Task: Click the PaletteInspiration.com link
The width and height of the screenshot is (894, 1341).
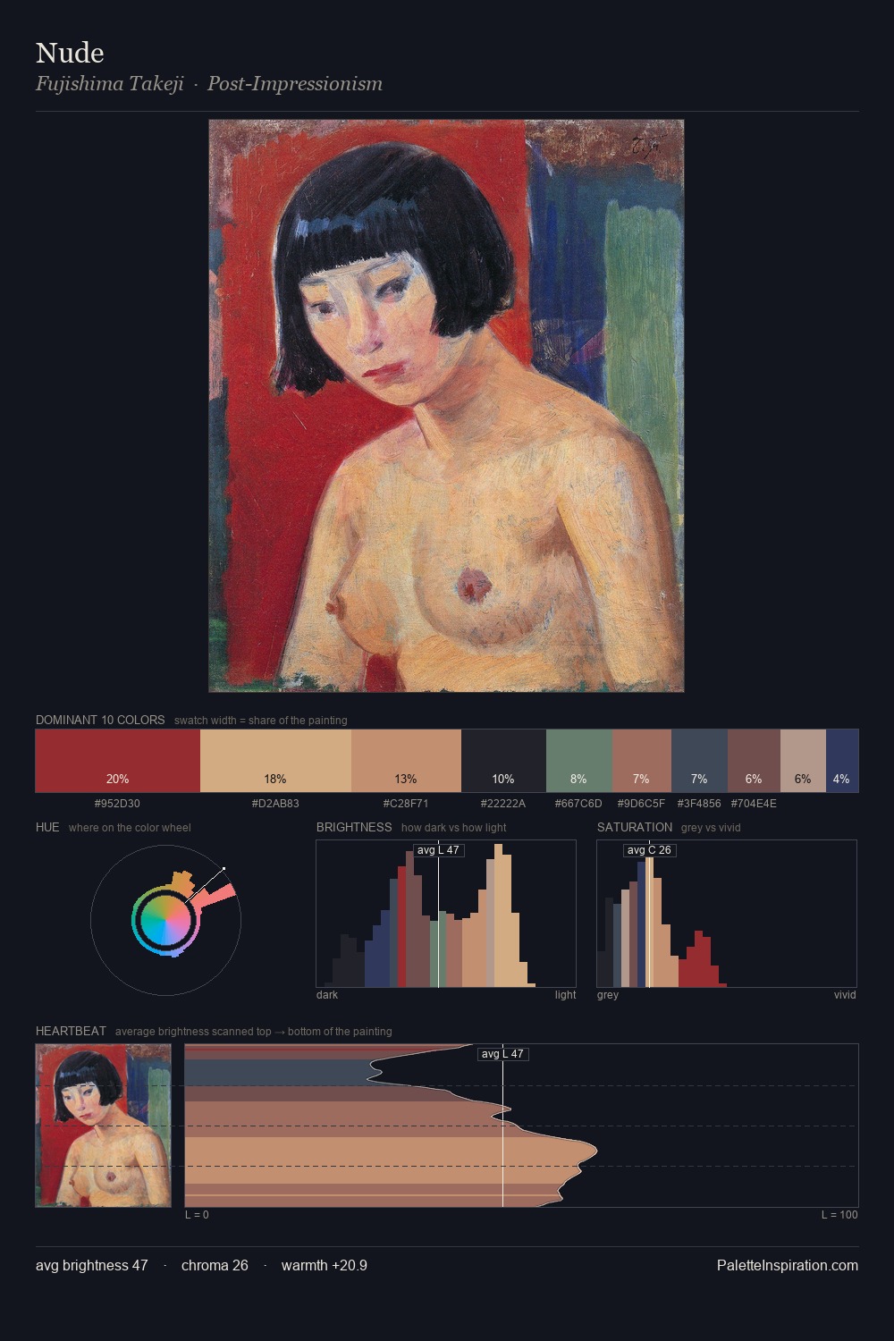Action: (788, 1265)
